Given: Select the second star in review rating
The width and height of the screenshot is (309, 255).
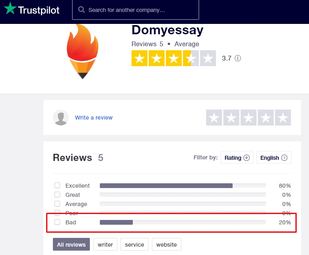Looking at the screenshot, I should (231, 118).
